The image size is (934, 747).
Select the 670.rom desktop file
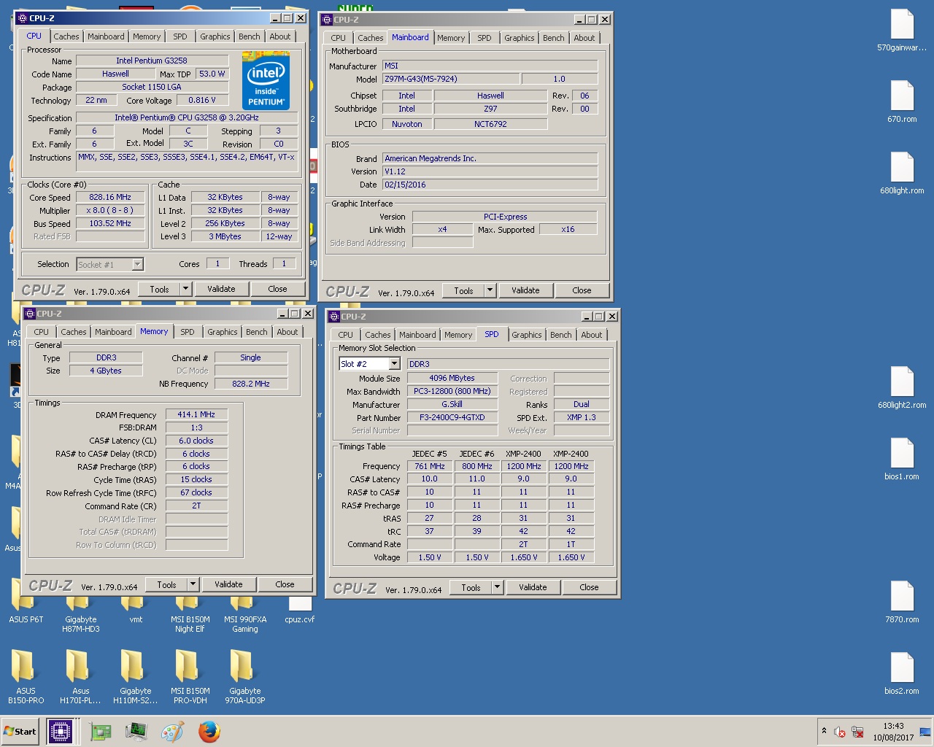point(902,102)
